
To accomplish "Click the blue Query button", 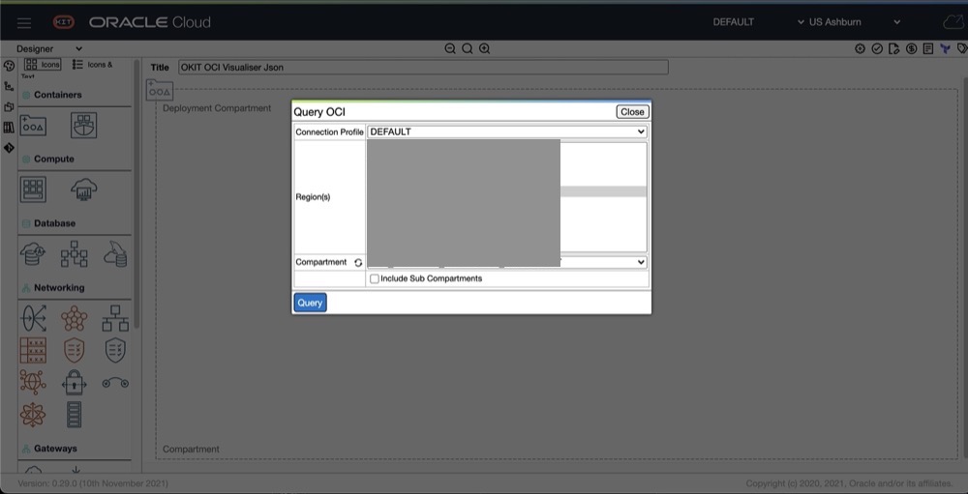I will coord(310,303).
